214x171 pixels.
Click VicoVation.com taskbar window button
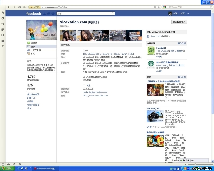click(45, 169)
